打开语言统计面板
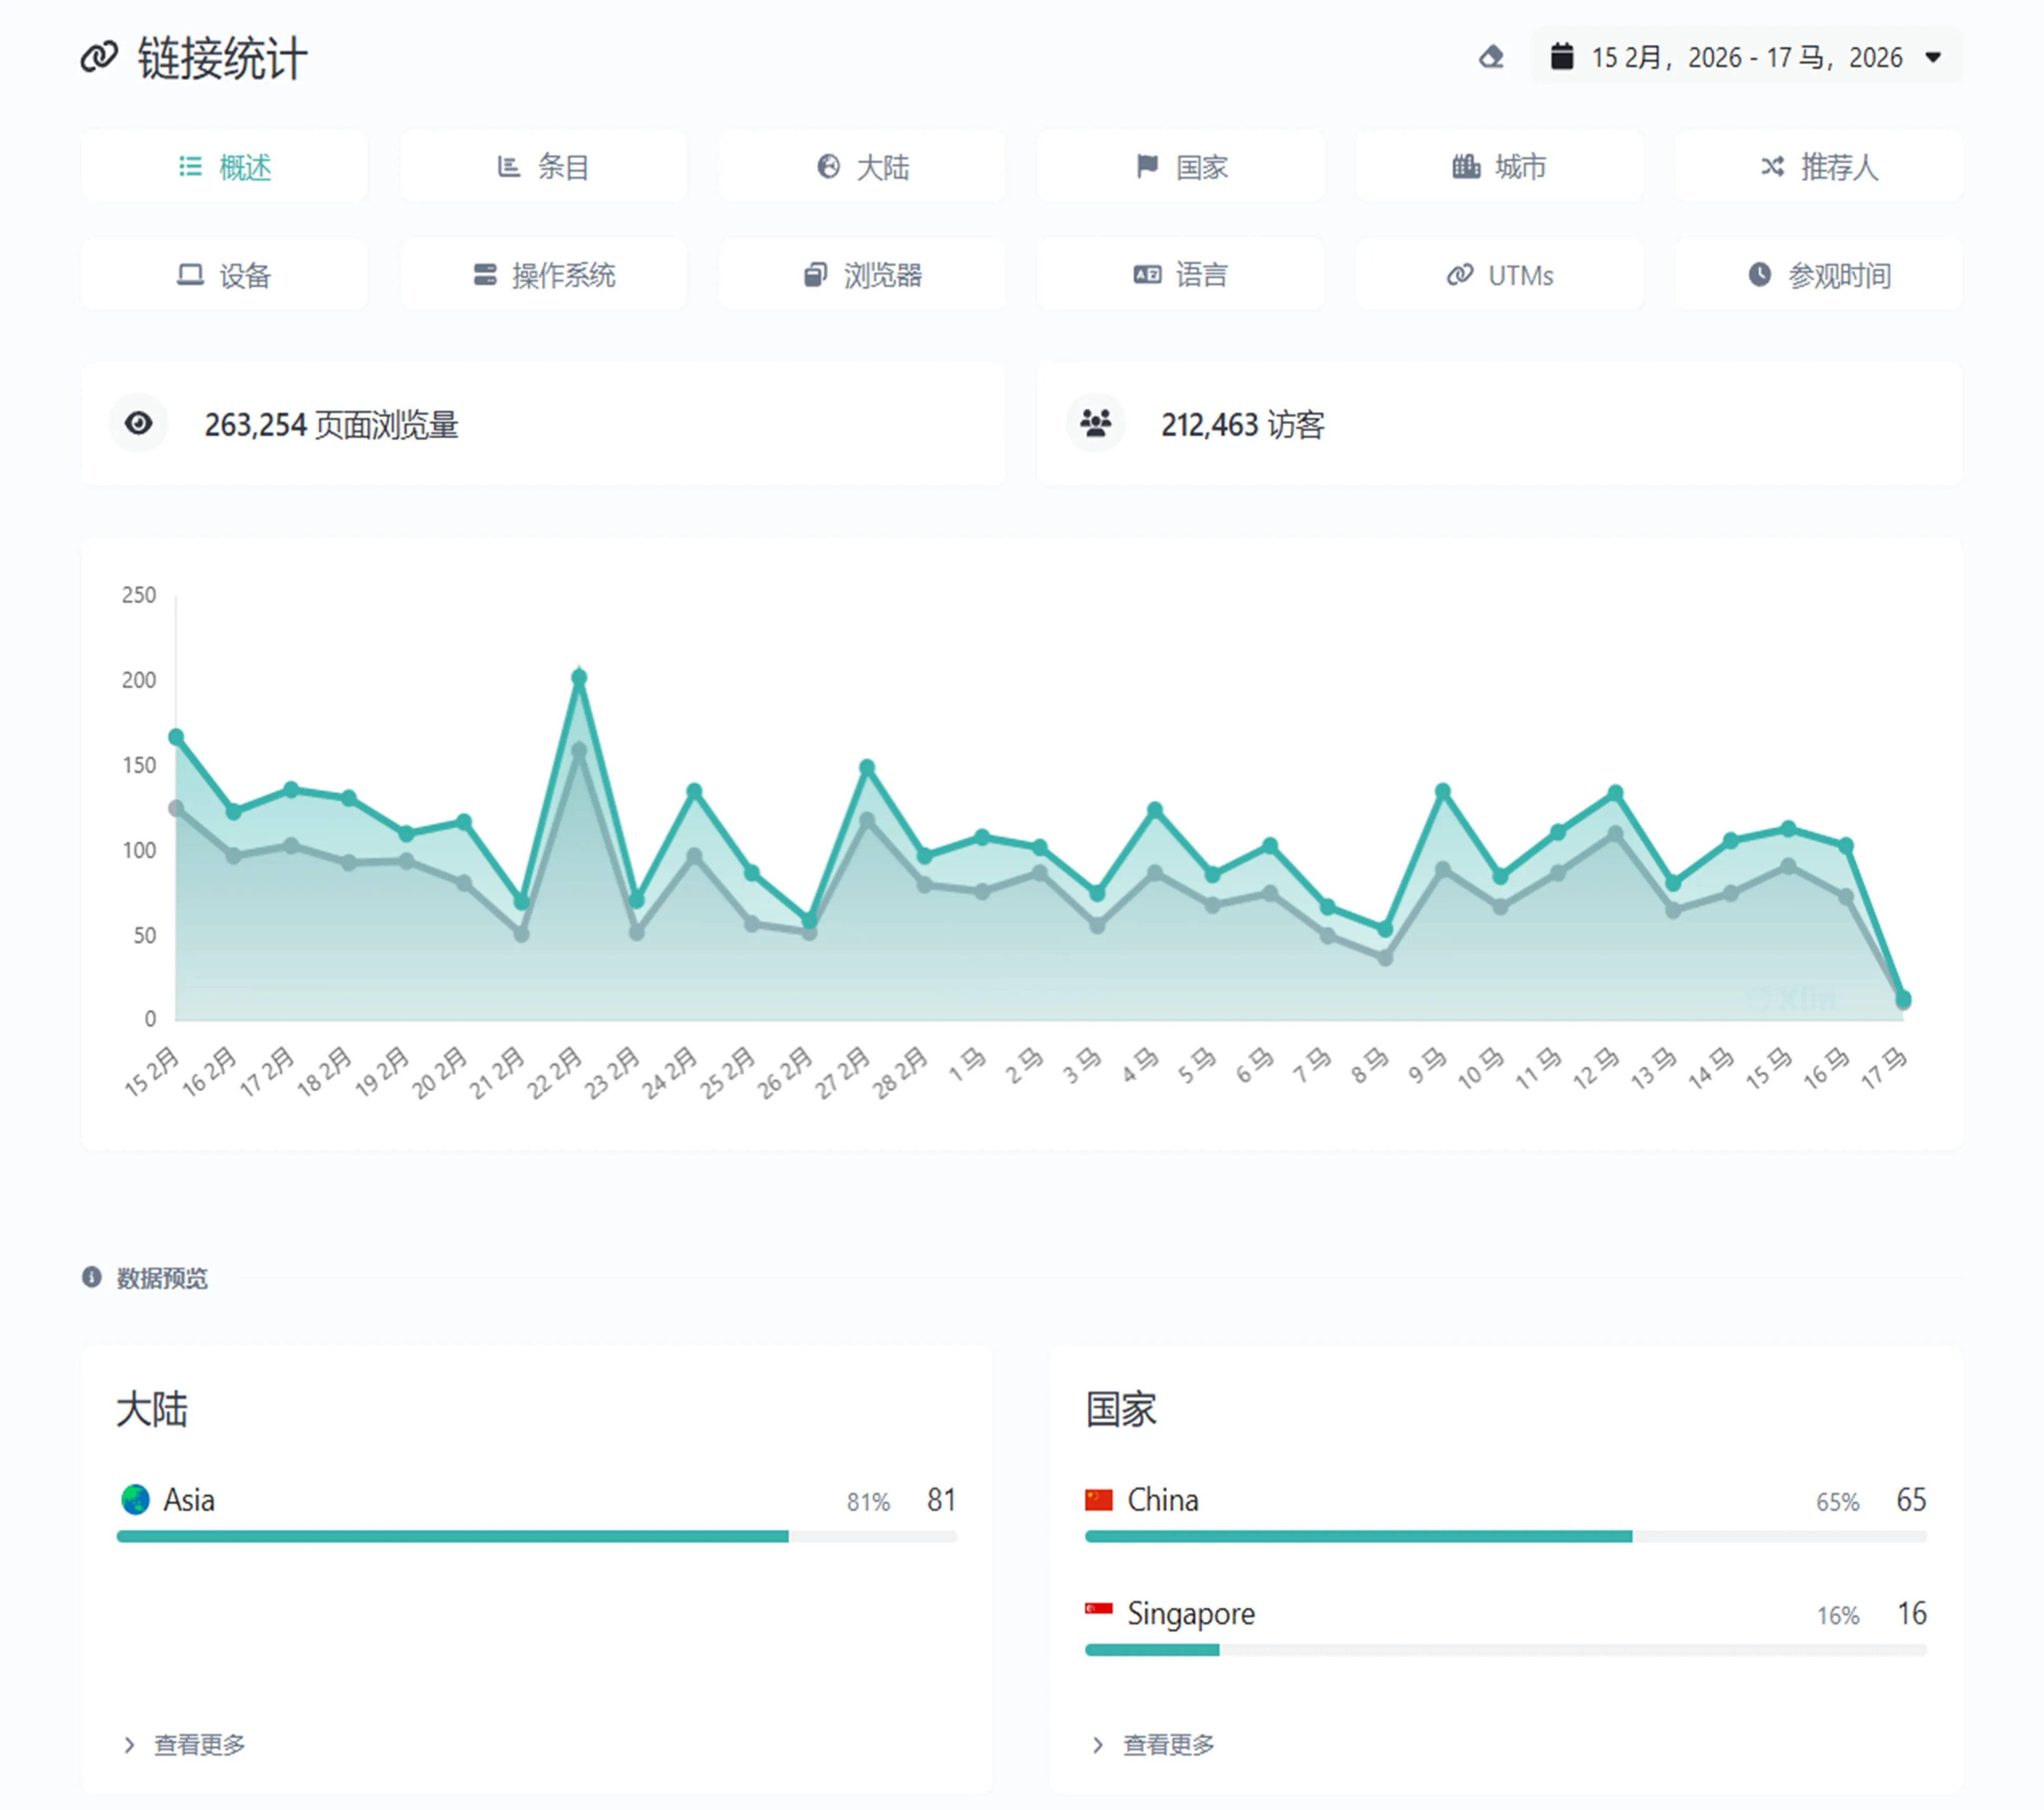This screenshot has height=1810, width=2044. (1179, 275)
